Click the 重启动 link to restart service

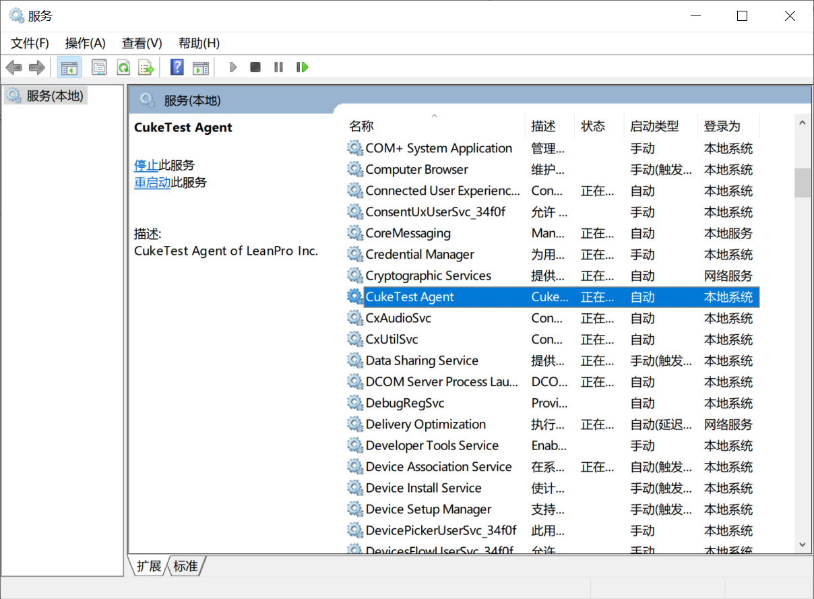tap(152, 183)
